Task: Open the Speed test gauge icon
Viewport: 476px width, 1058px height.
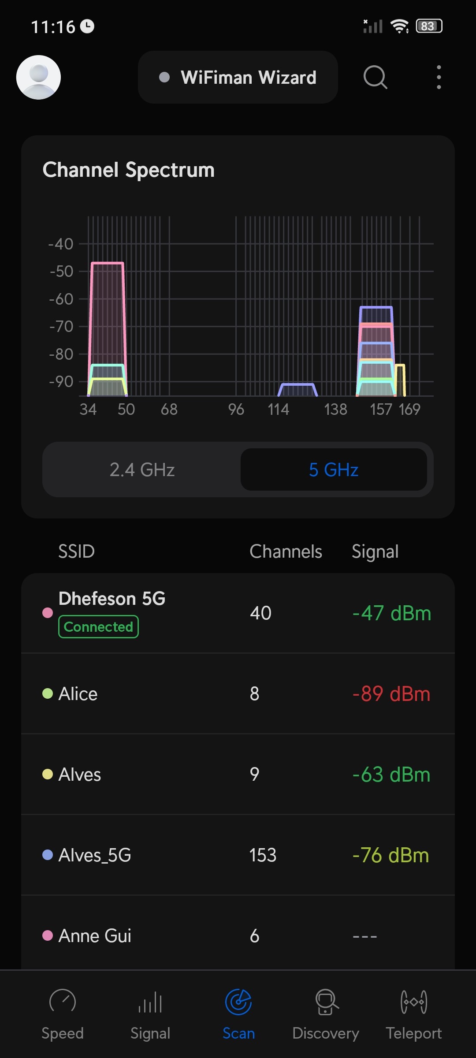Action: click(x=63, y=1002)
